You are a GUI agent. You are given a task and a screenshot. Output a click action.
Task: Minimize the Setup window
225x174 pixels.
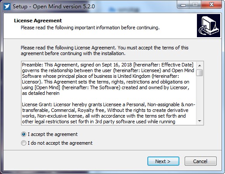click(x=183, y=5)
